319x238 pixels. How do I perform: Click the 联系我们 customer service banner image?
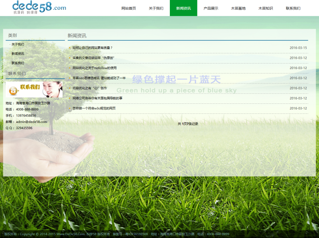(x=34, y=89)
